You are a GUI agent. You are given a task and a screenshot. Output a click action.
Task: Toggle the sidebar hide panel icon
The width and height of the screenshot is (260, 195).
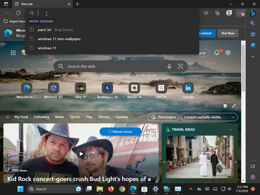coord(253,166)
